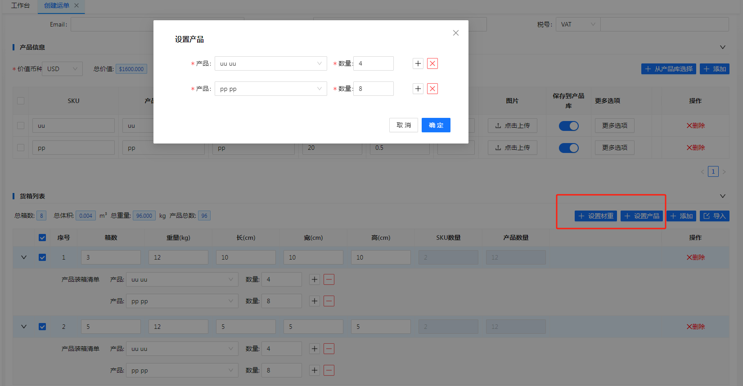
Task: Click the 设置材重 button
Action: pyautogui.click(x=596, y=216)
